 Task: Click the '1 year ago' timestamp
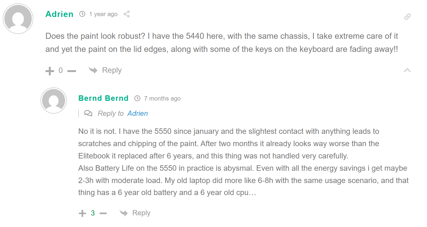point(103,14)
